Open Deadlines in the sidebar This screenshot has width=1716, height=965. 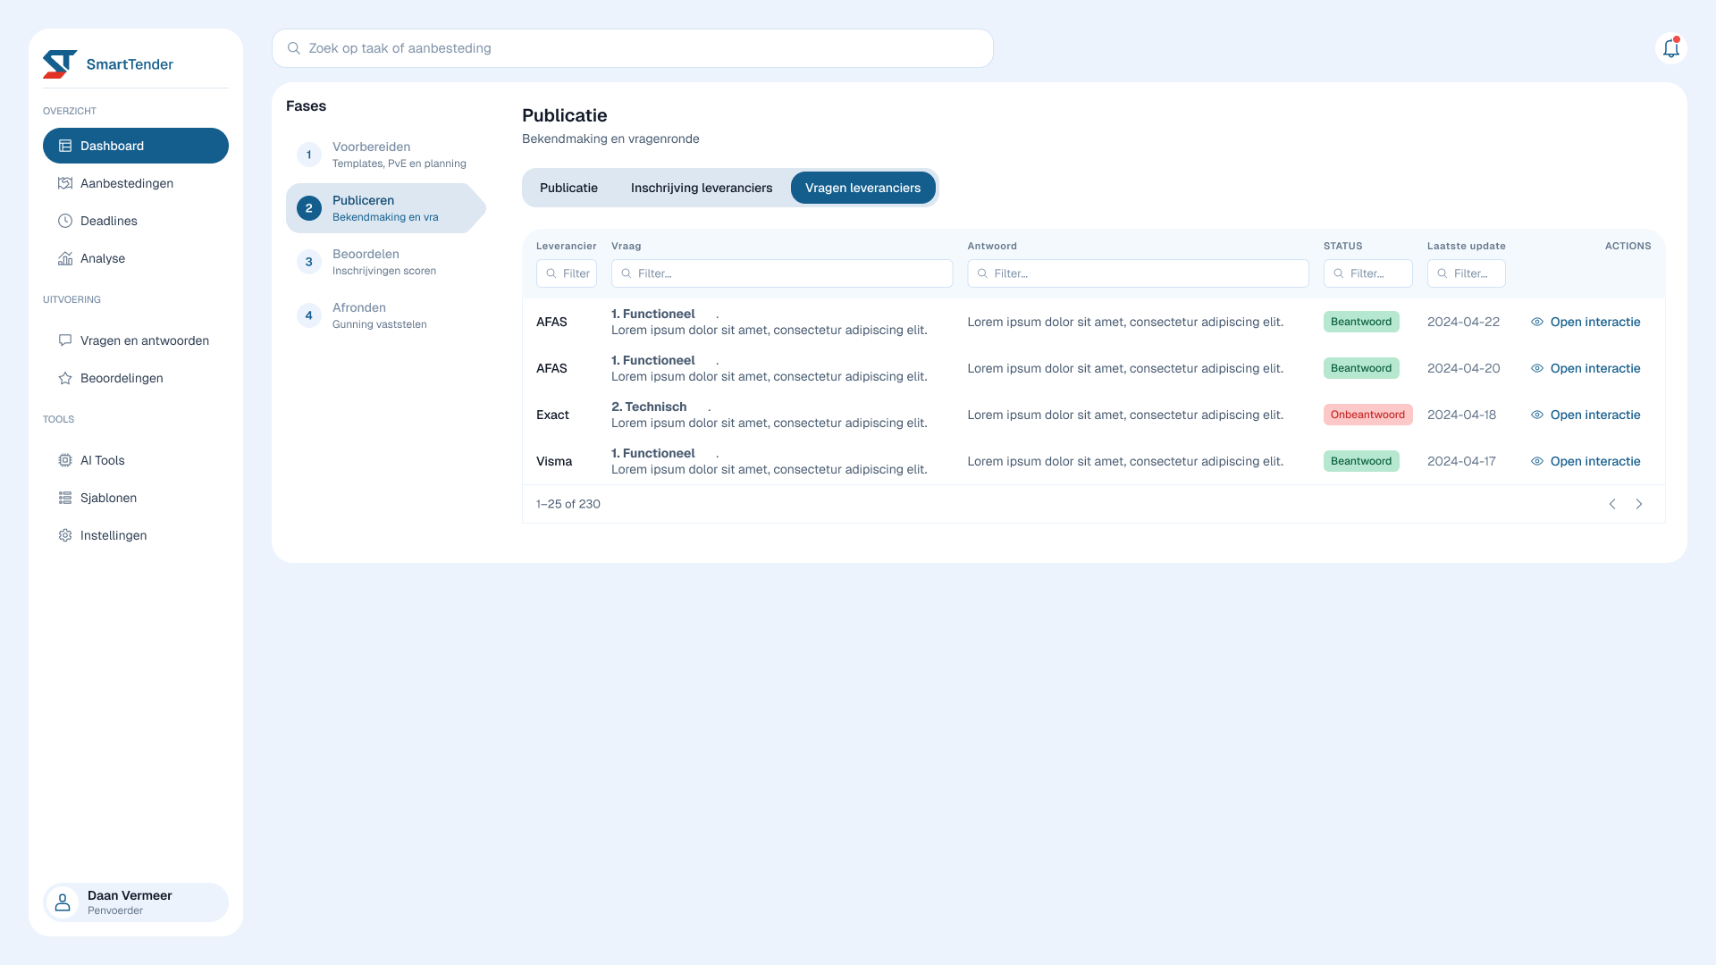coord(136,221)
